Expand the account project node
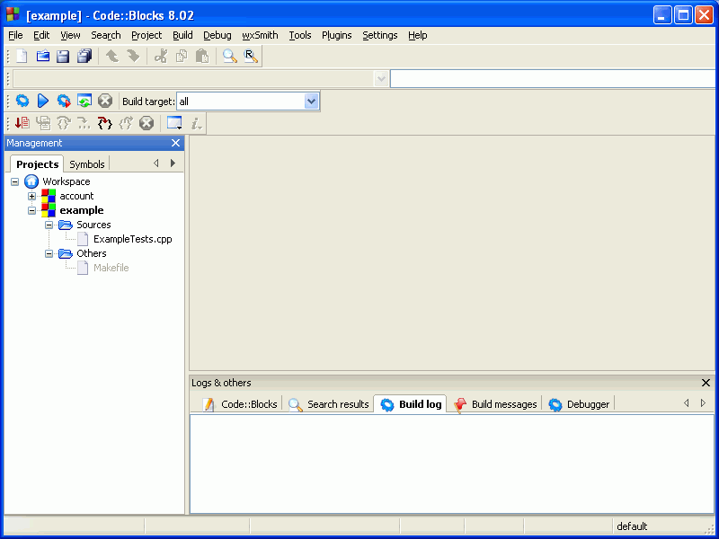 coord(31,196)
